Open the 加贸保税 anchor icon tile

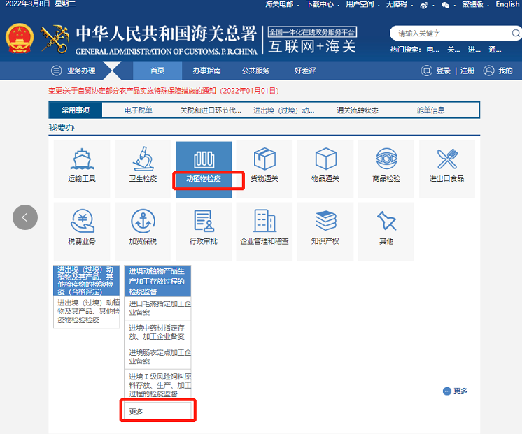tap(143, 231)
